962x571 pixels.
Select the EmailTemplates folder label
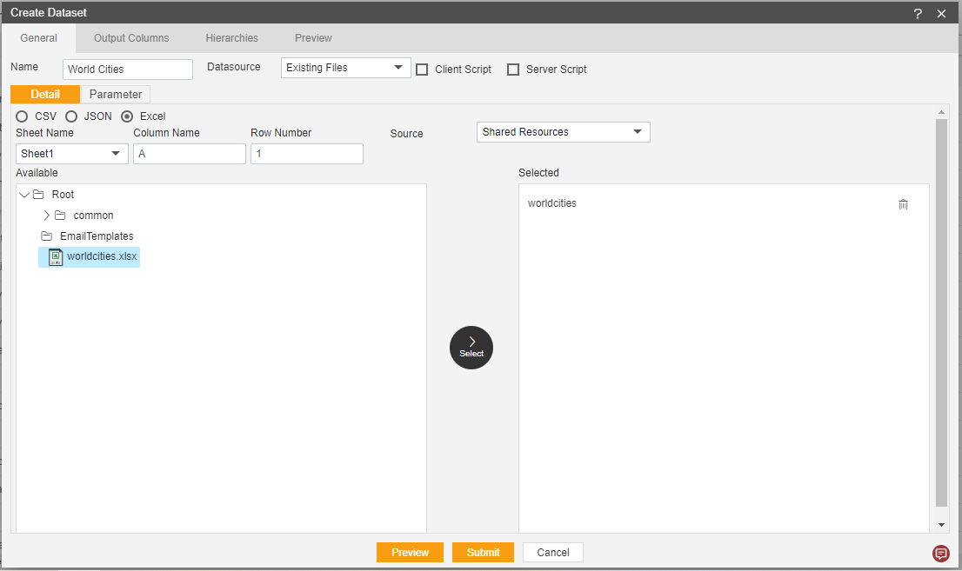97,236
